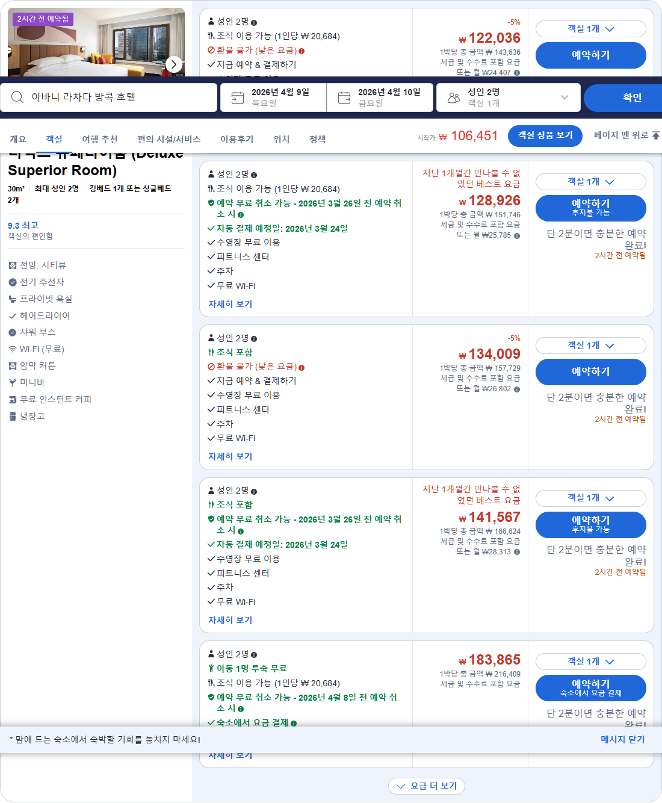
Task: Click the Wi-Fi (무료) amenity icon
Action: (x=13, y=349)
